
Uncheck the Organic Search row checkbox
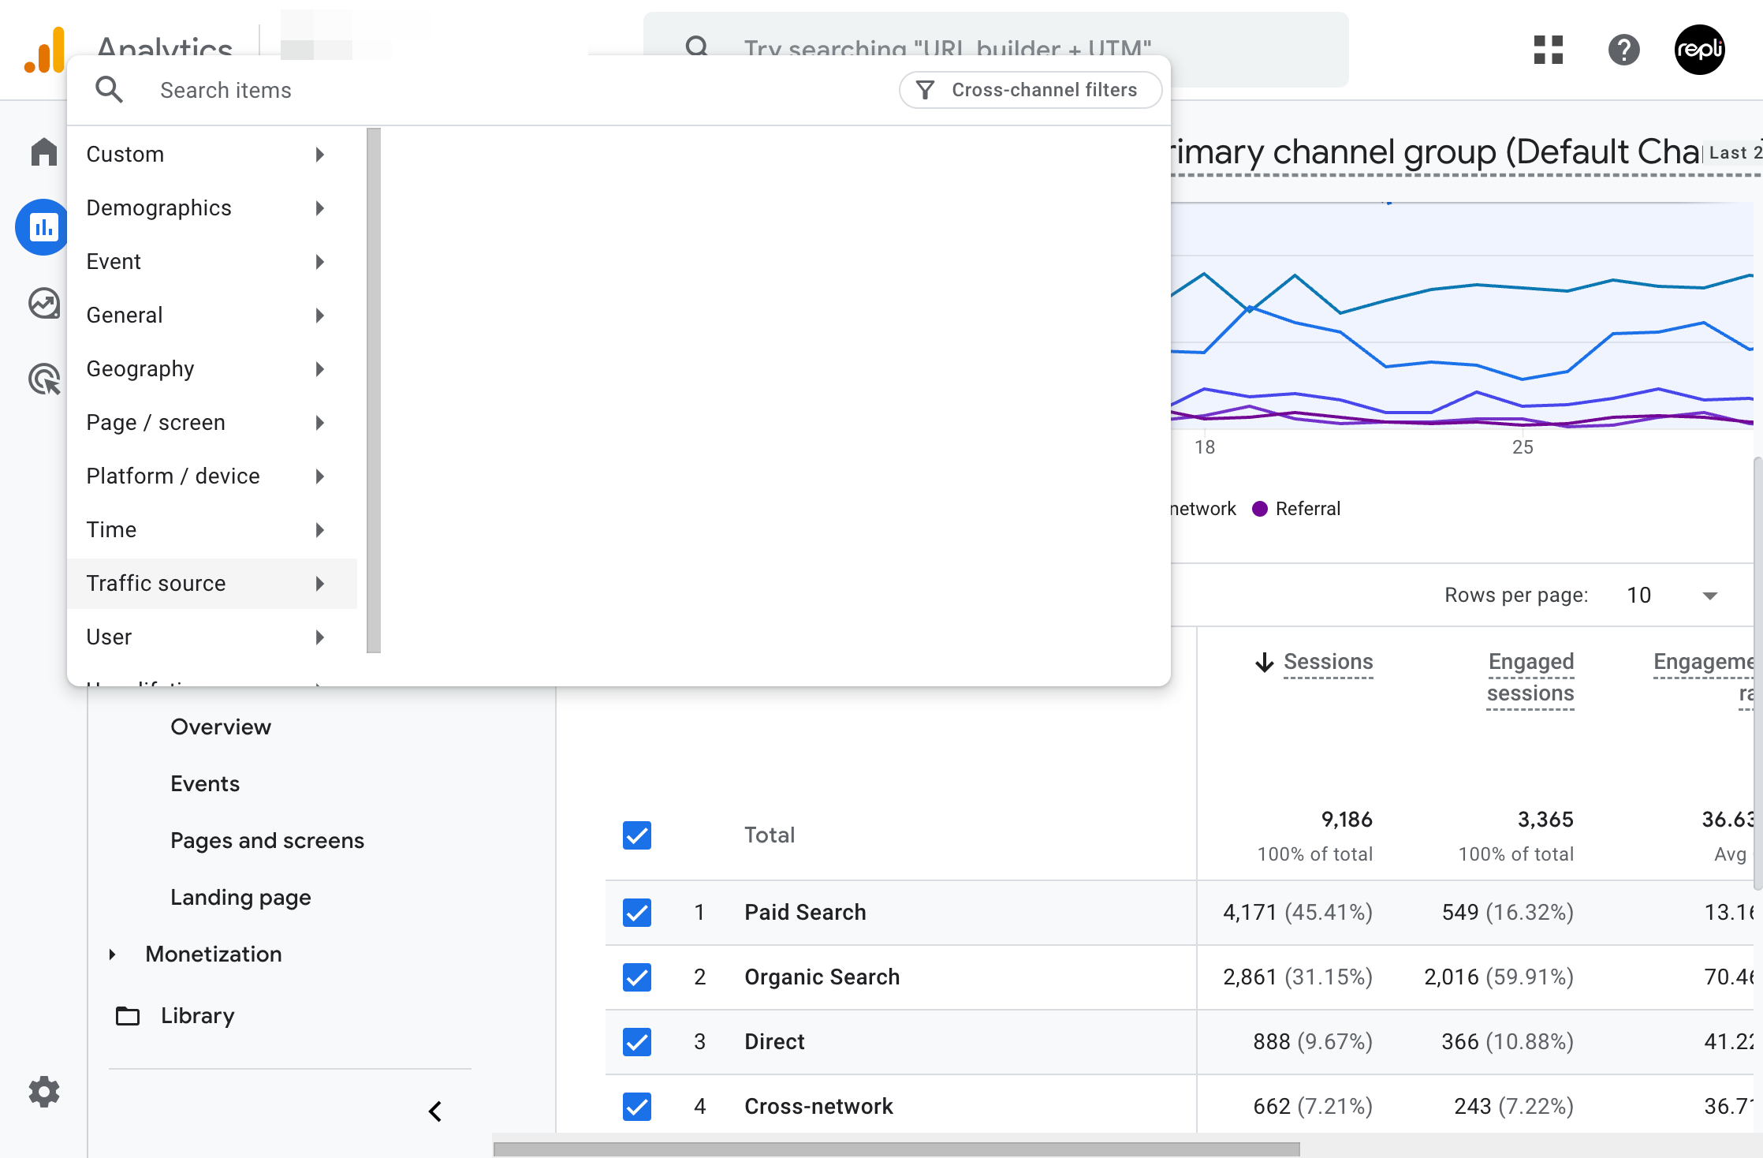point(637,977)
